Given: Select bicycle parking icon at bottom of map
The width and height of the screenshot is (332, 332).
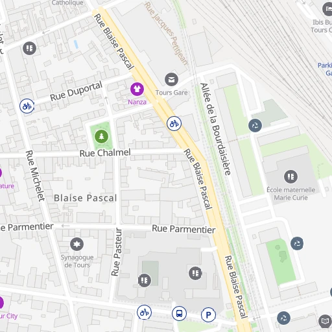Looking at the screenshot, I should (144, 312).
